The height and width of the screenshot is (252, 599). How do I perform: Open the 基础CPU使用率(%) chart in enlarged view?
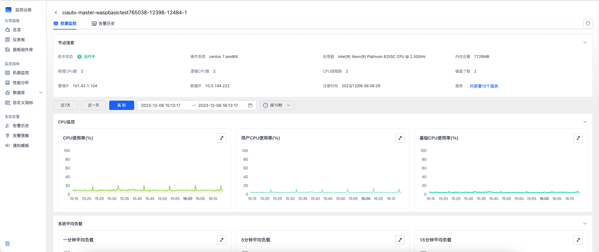point(578,138)
